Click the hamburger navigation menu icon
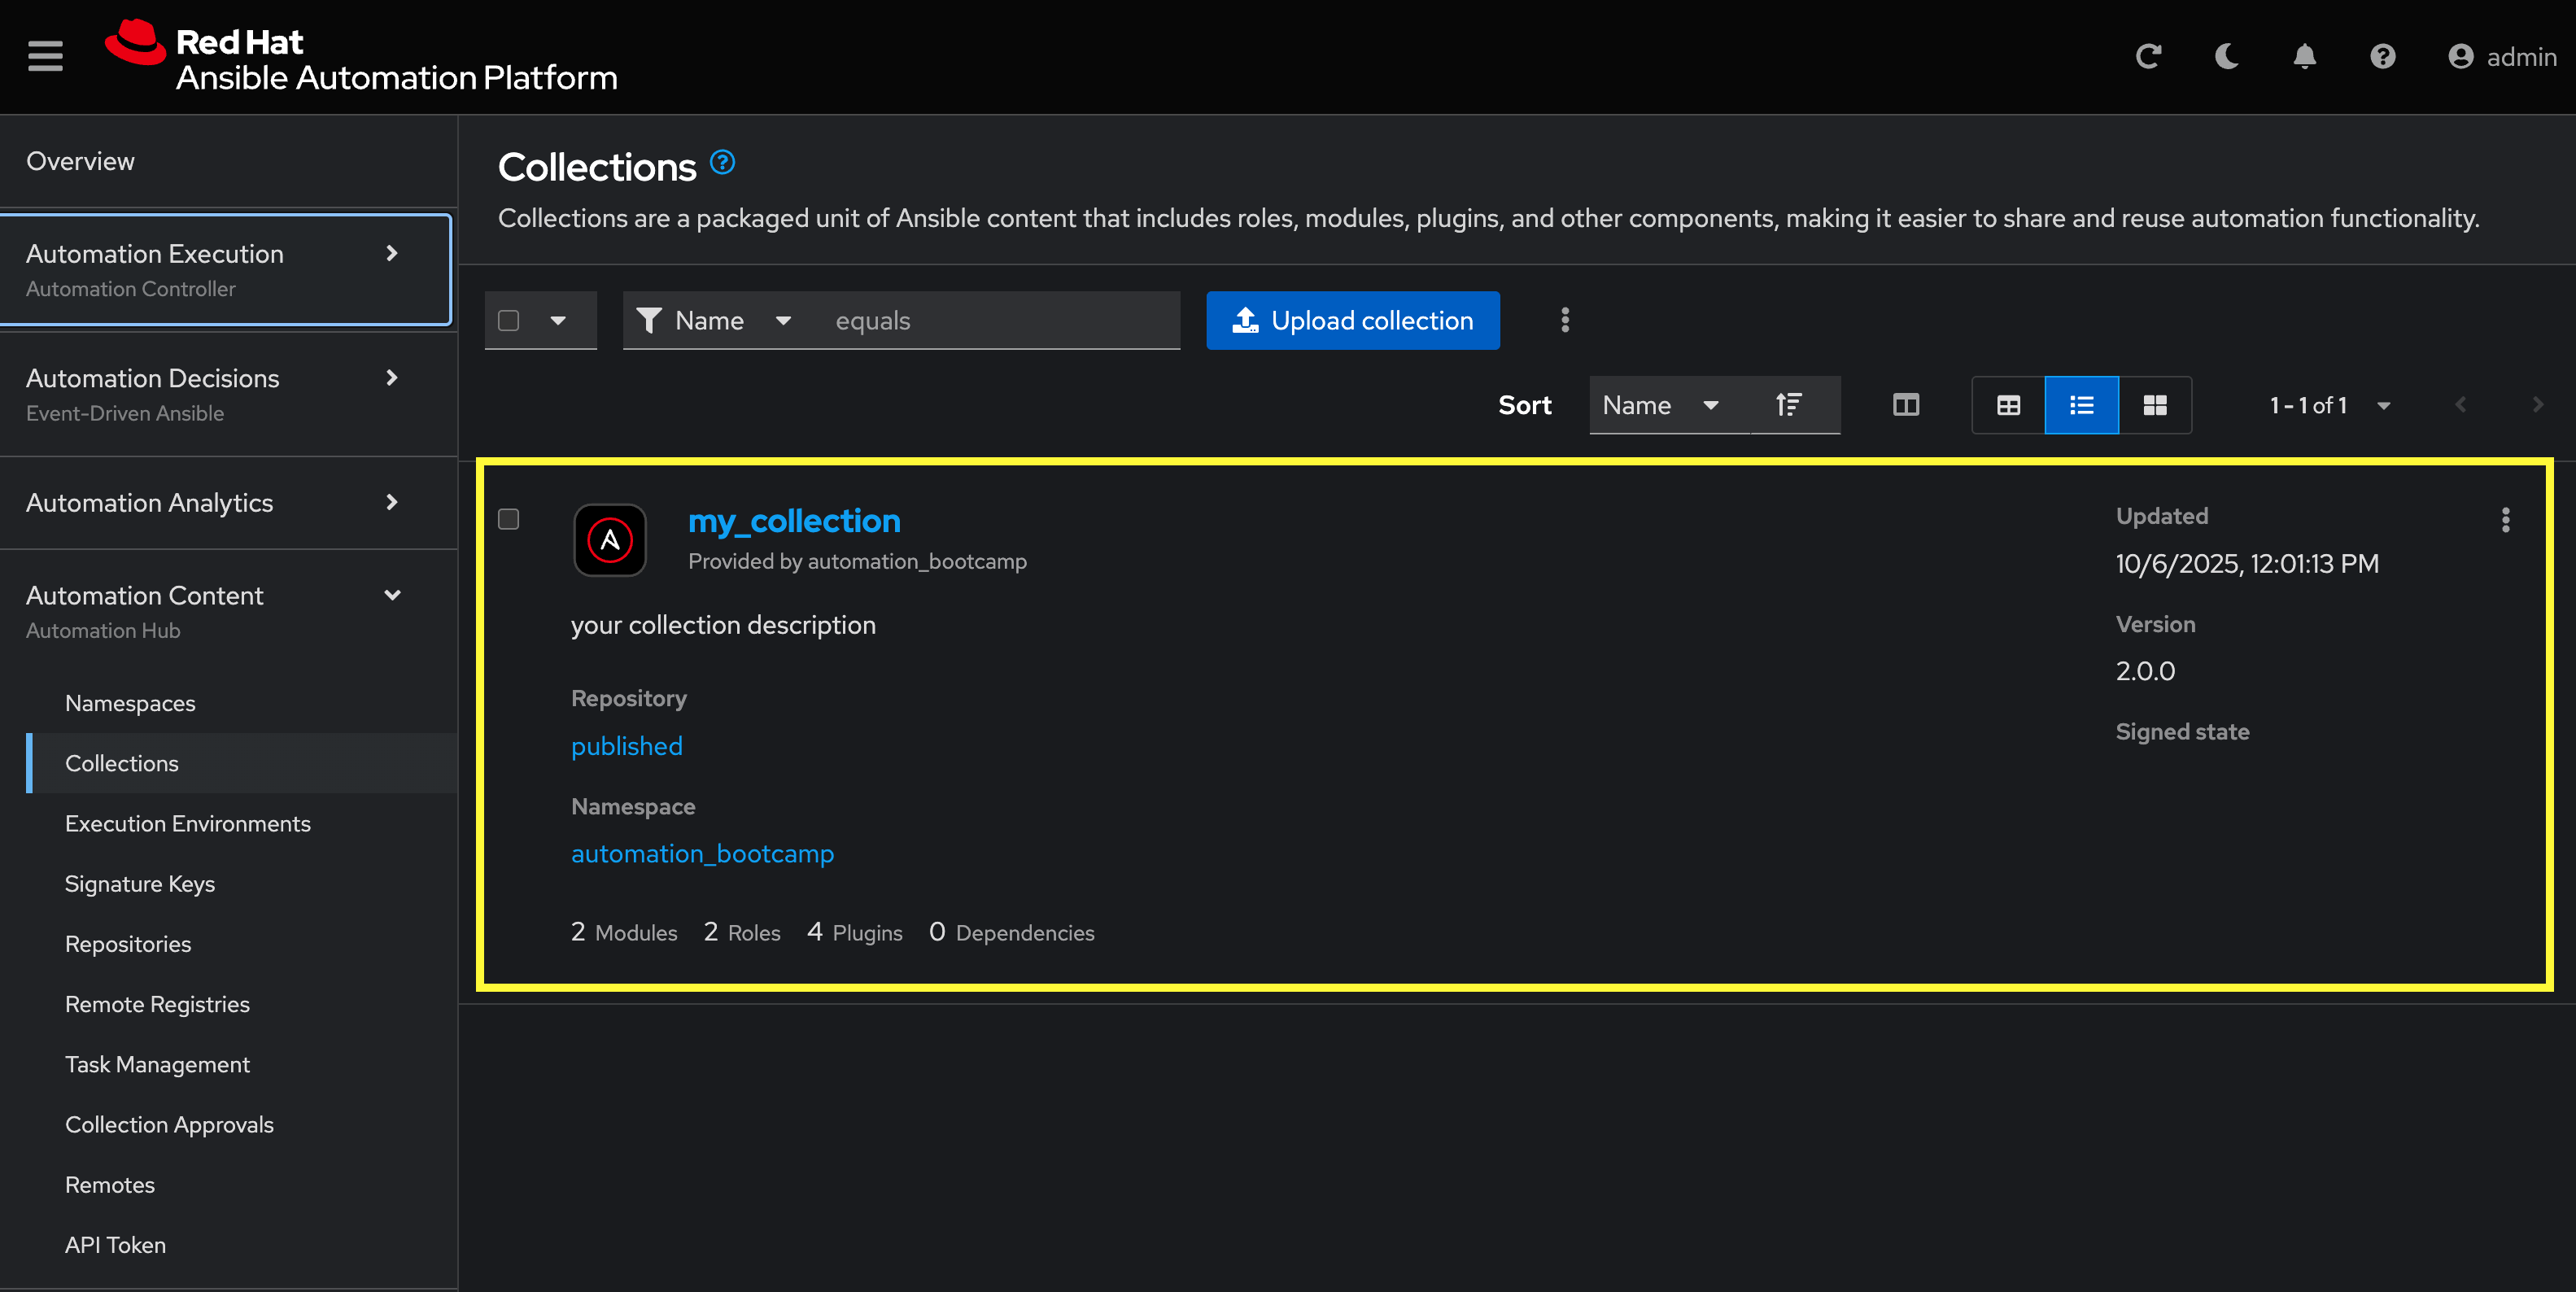Viewport: 2576px width, 1292px height. pos(45,56)
